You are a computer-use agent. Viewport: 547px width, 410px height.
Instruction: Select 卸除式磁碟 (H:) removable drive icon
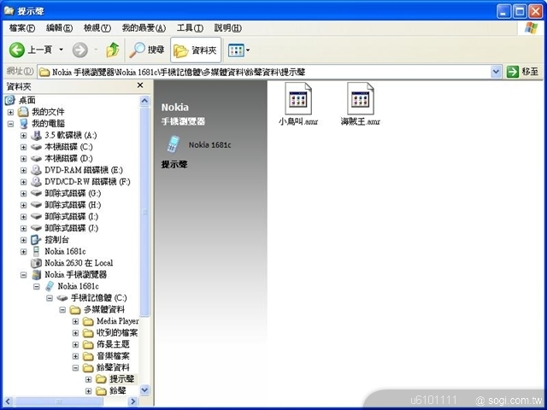pyautogui.click(x=36, y=205)
